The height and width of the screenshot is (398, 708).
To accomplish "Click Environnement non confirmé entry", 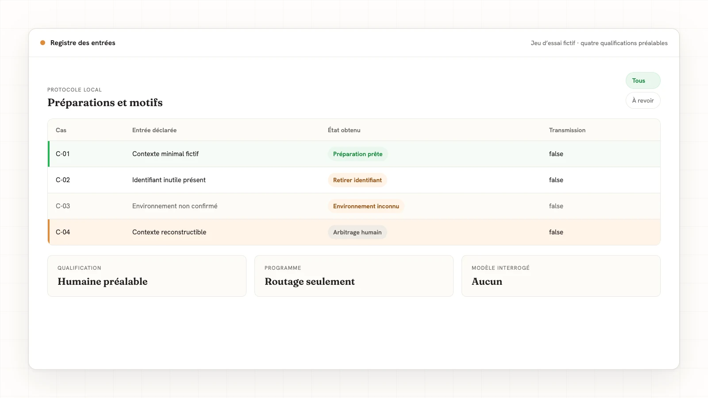I will pyautogui.click(x=175, y=206).
